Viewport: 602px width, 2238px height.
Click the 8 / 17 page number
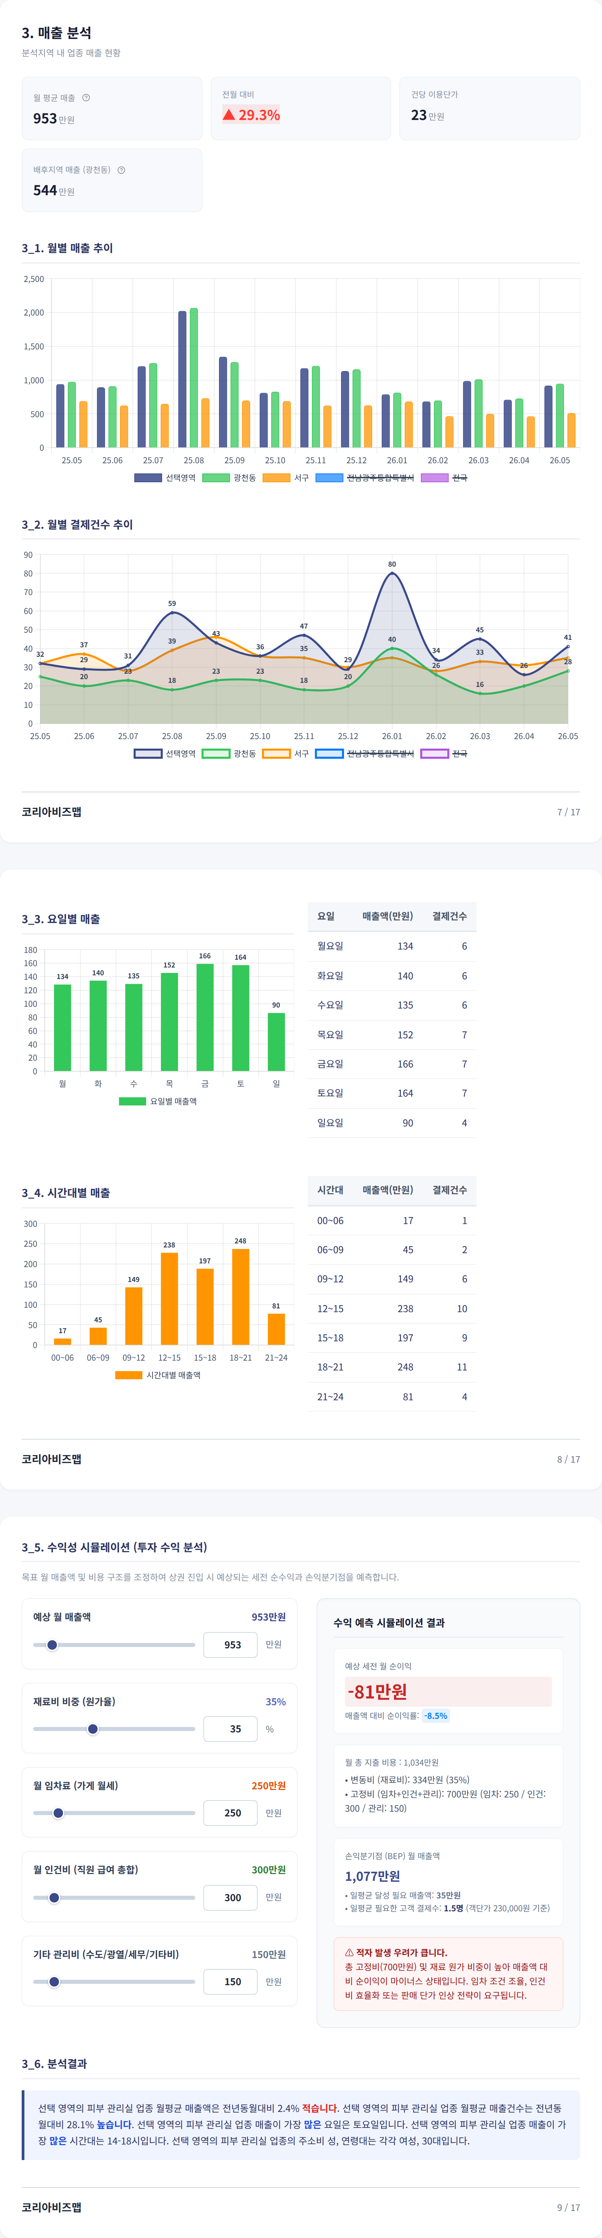tap(568, 1460)
